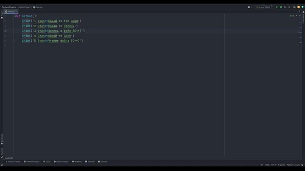The height and width of the screenshot is (171, 305).
Task: Run the current configuration with green arrow
Action: (x=276, y=7)
